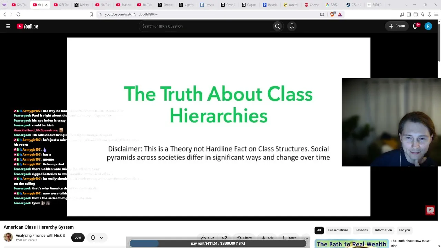
Task: Open the Brave wallet icon
Action: pos(416,14)
